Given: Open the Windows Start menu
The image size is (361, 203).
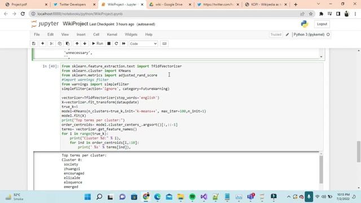Looking at the screenshot, I should coord(87,197).
